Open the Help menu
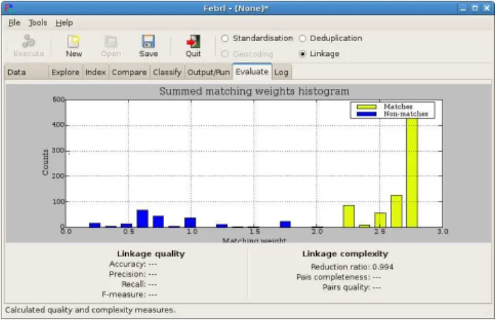The width and height of the screenshot is (495, 320). pos(64,23)
